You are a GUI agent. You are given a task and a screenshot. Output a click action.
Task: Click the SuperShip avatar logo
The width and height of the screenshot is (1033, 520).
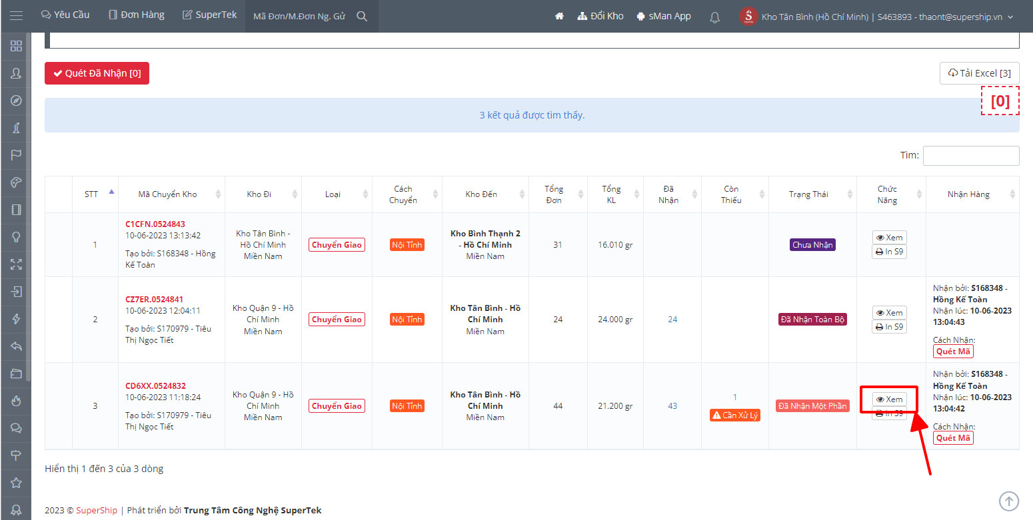tap(748, 17)
